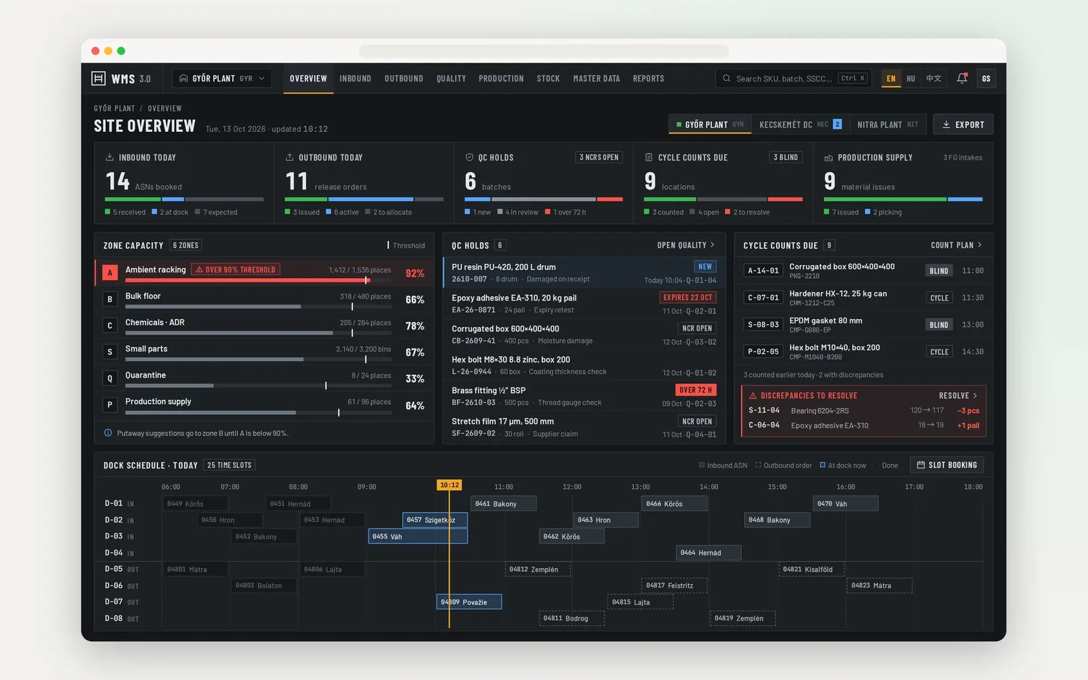Open the notifications bell
This screenshot has height=680, width=1088.
pos(962,78)
